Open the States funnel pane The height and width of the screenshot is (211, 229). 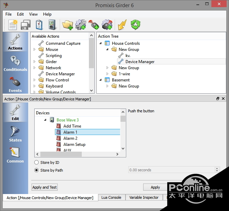pos(15,134)
